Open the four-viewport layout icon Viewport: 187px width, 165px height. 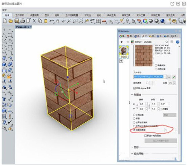click(98, 21)
